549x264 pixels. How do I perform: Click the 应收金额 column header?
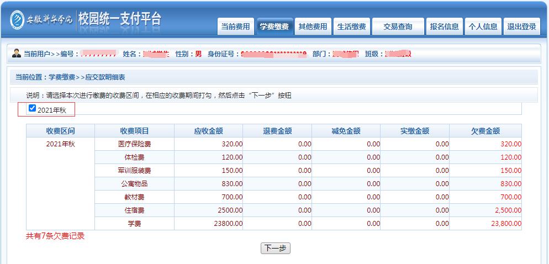coord(208,131)
